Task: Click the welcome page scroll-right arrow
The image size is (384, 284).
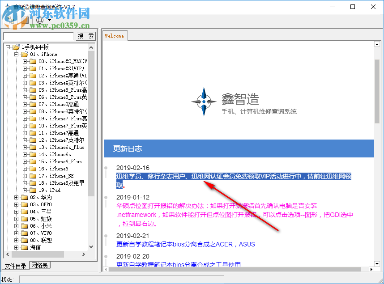Action: tap(371, 269)
